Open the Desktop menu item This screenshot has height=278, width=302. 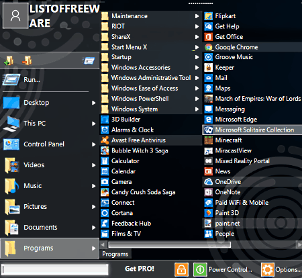(50, 103)
